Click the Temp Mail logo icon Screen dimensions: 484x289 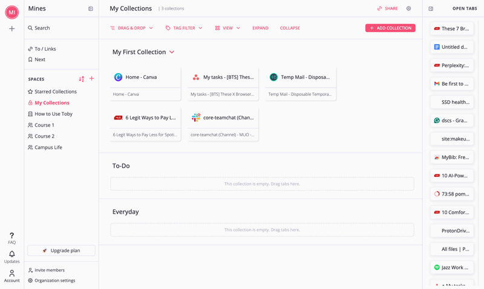click(x=274, y=77)
